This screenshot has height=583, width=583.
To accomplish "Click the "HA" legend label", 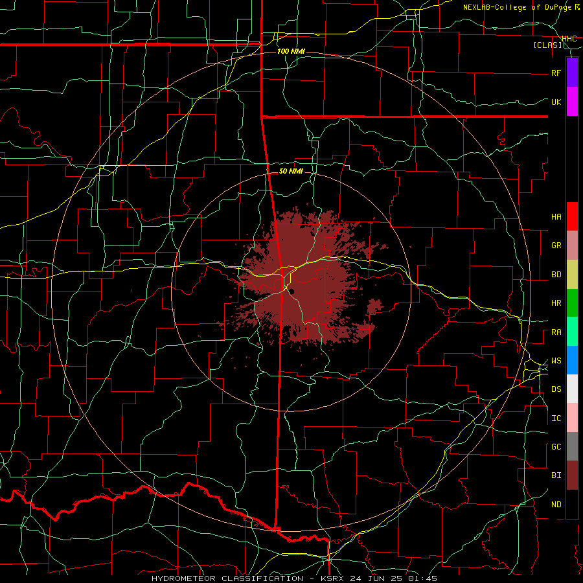I will (556, 217).
